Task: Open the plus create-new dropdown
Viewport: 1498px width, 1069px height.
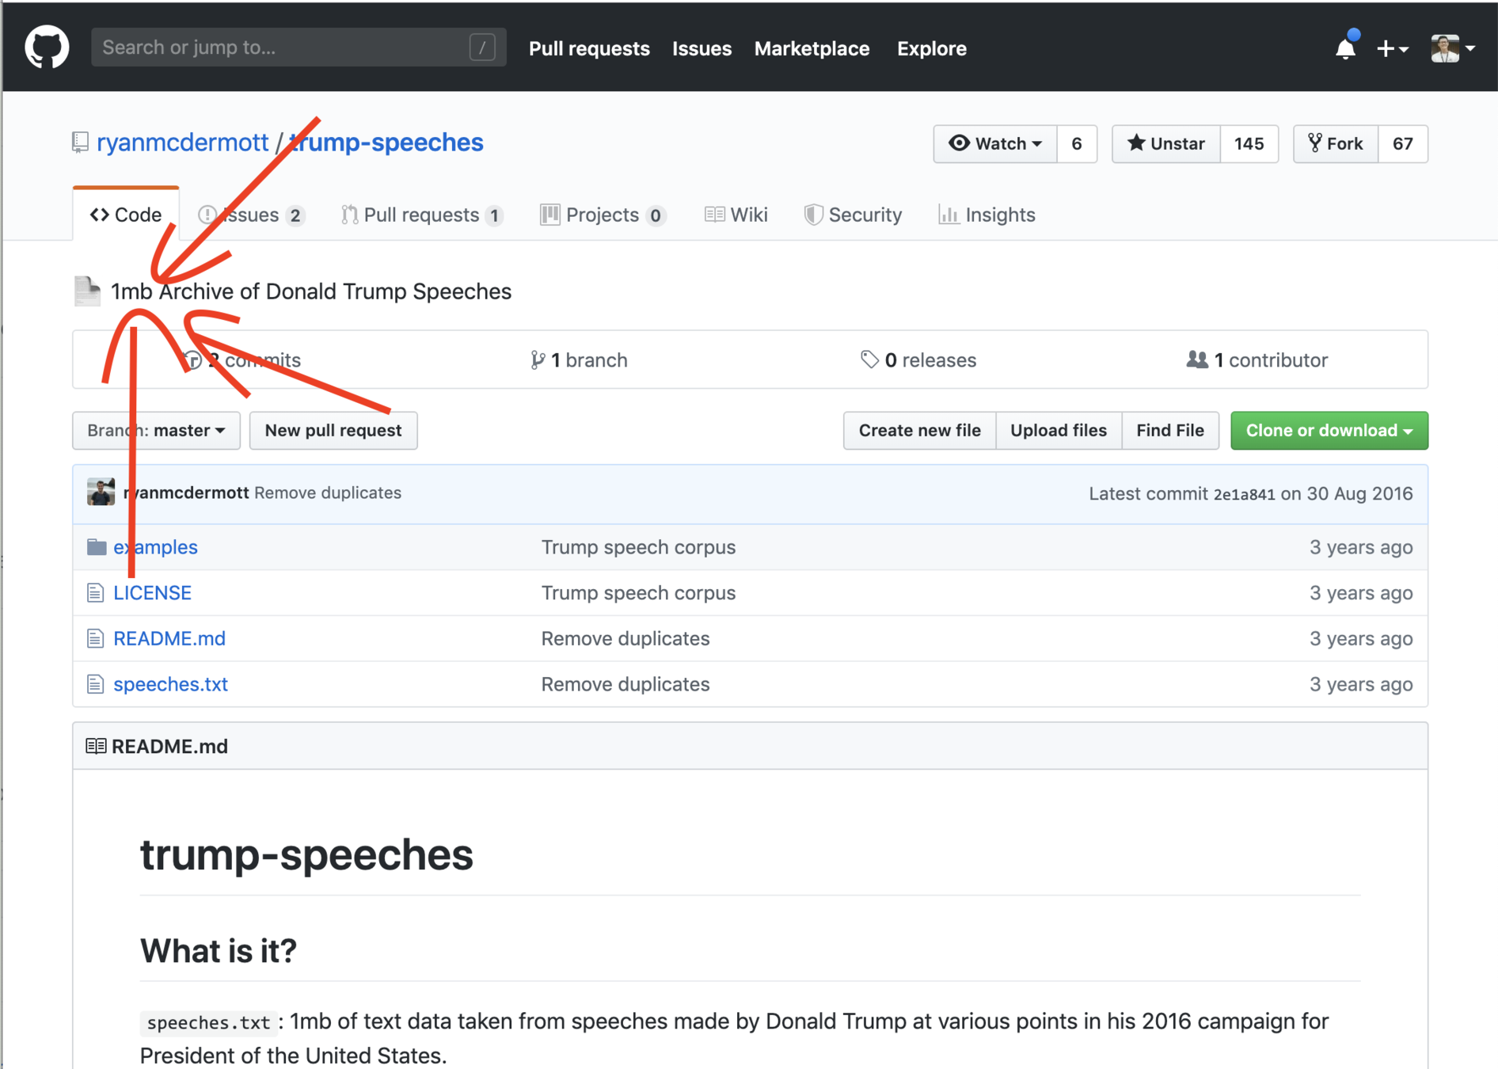Action: (x=1392, y=48)
